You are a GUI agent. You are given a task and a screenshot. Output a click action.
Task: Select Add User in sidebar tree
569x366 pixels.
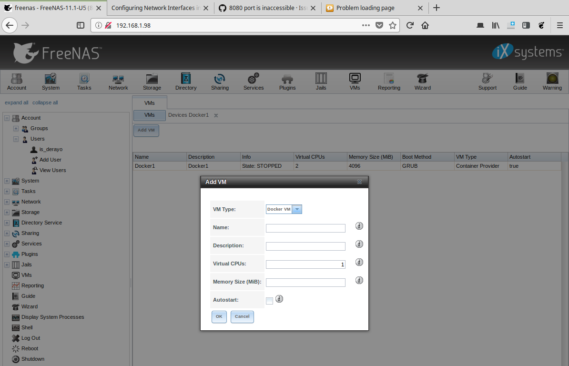(x=50, y=160)
